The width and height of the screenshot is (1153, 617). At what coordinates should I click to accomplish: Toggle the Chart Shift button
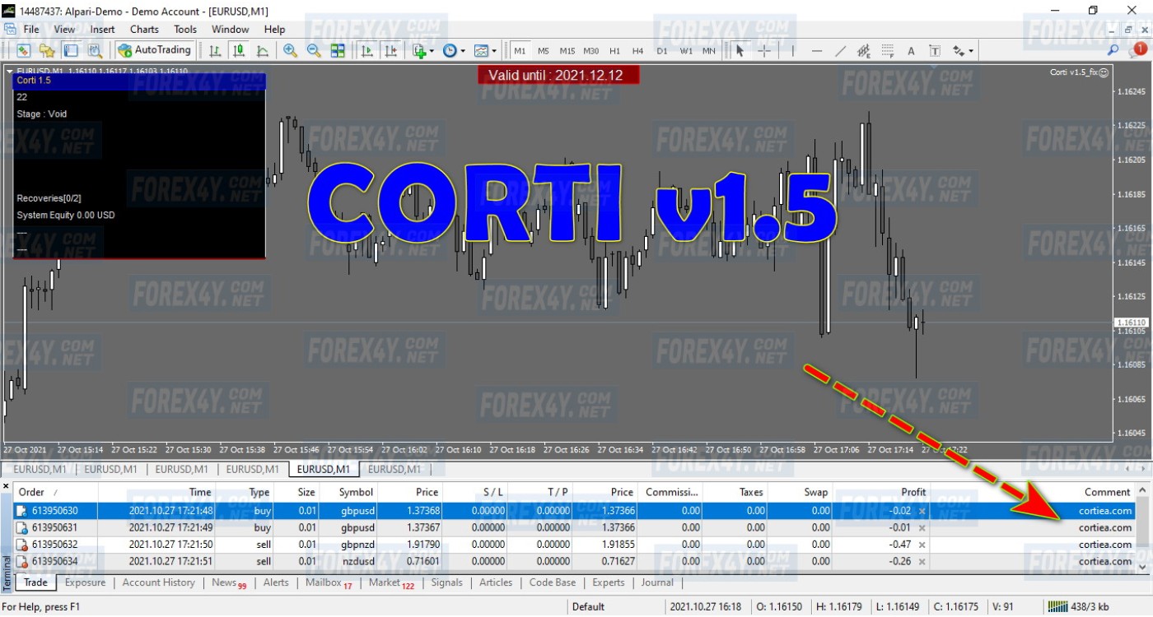pos(390,51)
